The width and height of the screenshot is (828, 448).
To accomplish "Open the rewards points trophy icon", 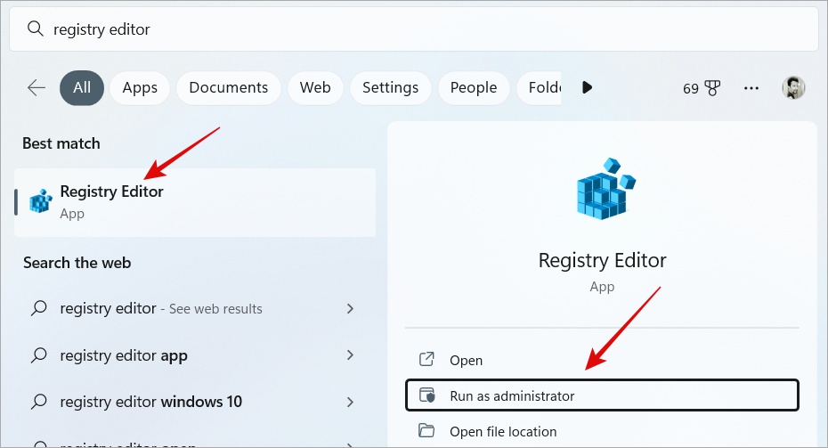I will tap(712, 88).
